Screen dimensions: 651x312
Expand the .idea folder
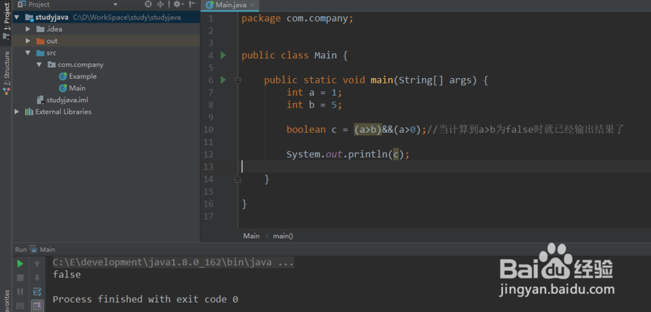(28, 29)
